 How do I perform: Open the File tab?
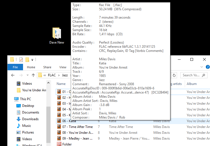15,67
